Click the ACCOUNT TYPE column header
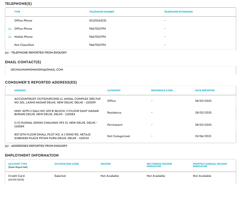This screenshot has height=204, width=248. point(17,164)
